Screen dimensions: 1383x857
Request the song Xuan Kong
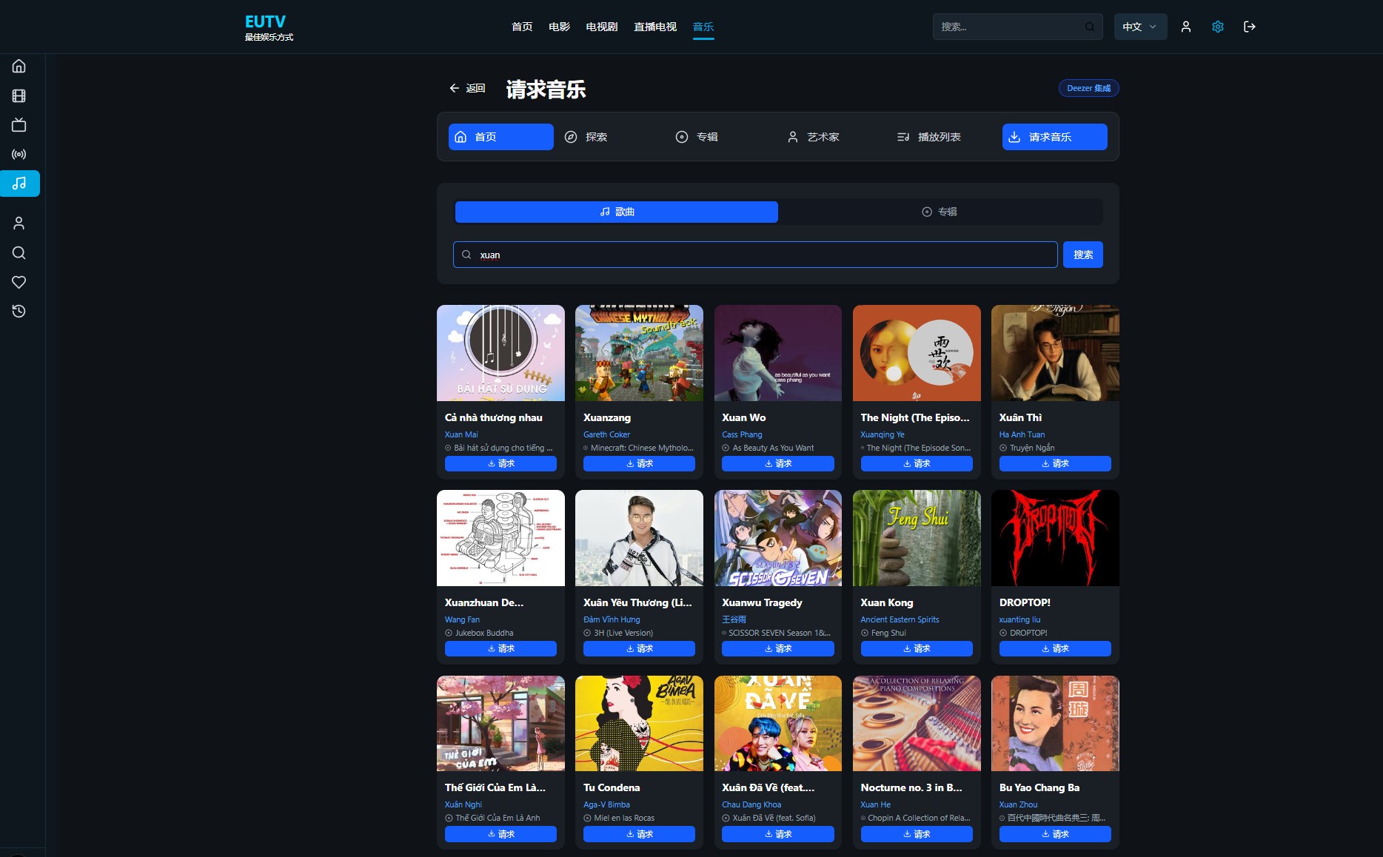tap(917, 648)
